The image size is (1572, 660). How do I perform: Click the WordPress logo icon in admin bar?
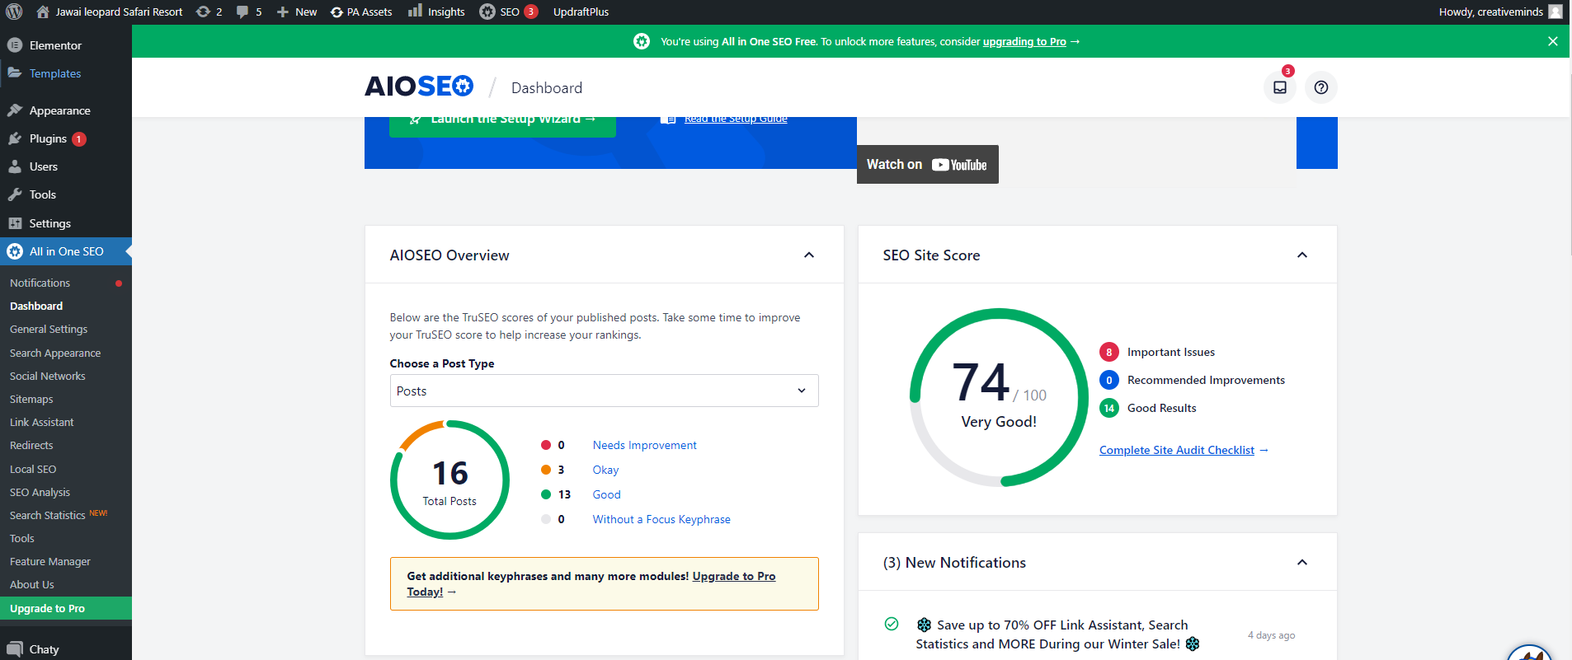(14, 12)
